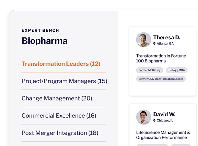The image size is (198, 146).
Task: Show Post Merger Integration (18) experts
Action: (60, 133)
